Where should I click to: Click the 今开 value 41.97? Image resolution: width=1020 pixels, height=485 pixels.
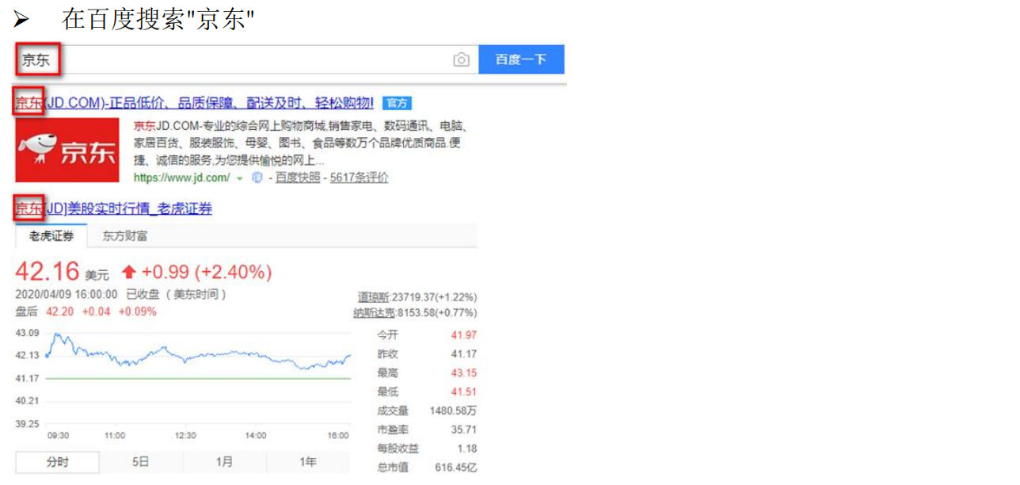(463, 335)
